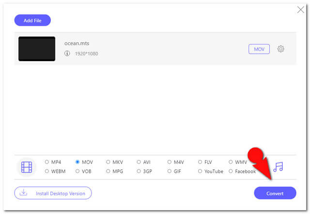The width and height of the screenshot is (310, 214).
Task: Select MKV output format
Action: click(108, 162)
